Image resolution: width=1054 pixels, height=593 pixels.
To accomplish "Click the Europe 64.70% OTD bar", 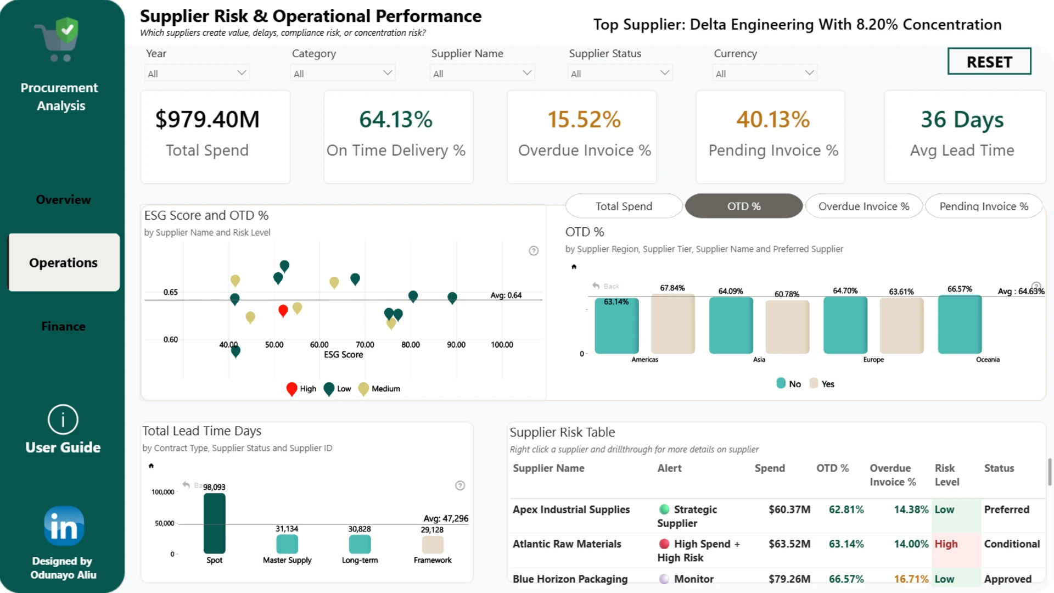I will pyautogui.click(x=845, y=325).
